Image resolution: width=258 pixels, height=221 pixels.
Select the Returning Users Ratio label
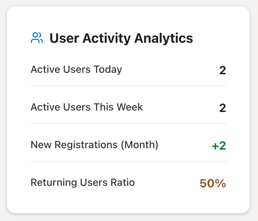(83, 183)
